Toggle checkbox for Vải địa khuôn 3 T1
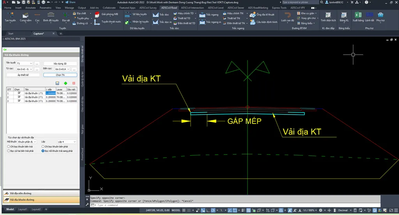 pyautogui.click(x=19, y=101)
